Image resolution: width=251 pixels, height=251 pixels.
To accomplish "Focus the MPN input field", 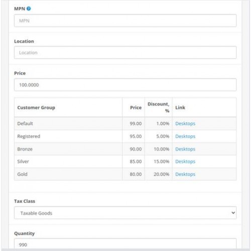I will pyautogui.click(x=125, y=21).
